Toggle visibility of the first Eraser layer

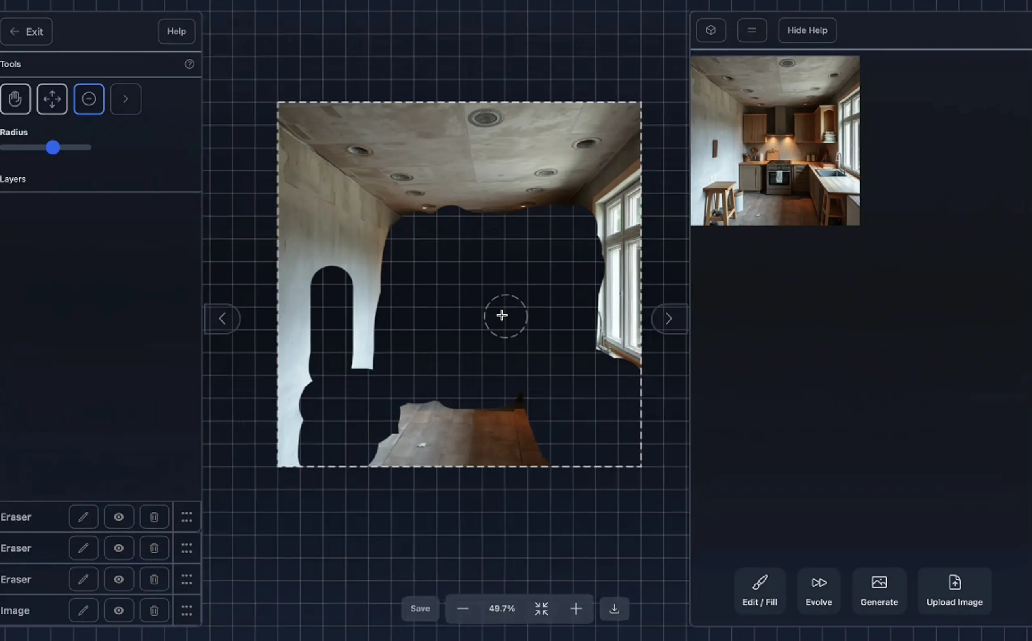coord(119,517)
